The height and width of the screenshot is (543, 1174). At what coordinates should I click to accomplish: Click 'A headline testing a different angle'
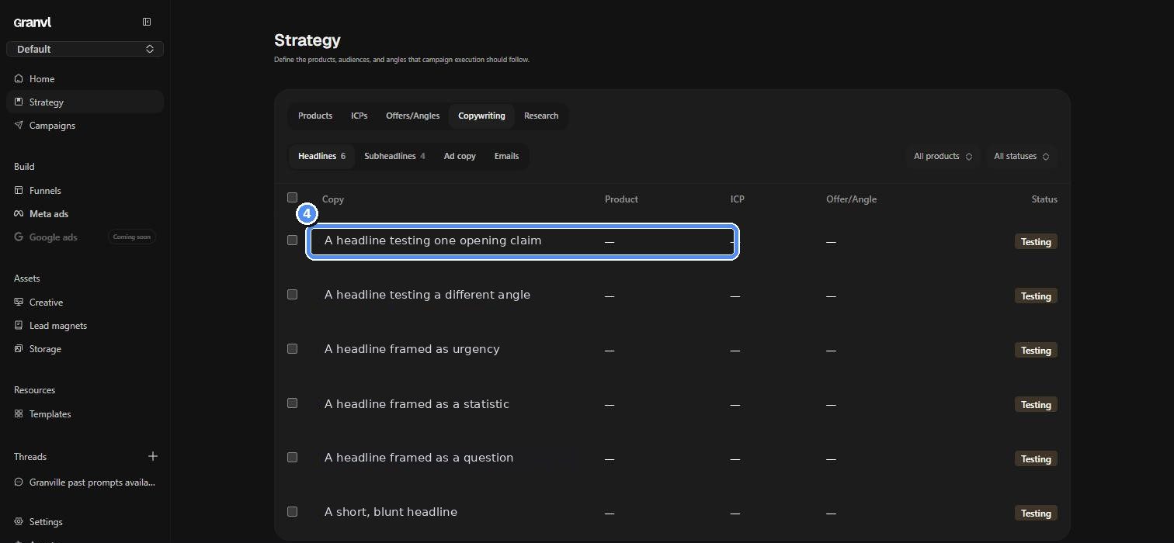tap(427, 295)
